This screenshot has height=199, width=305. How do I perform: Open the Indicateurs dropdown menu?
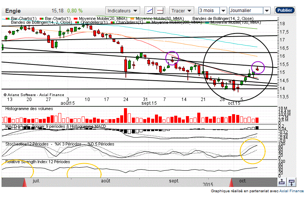coord(122,11)
